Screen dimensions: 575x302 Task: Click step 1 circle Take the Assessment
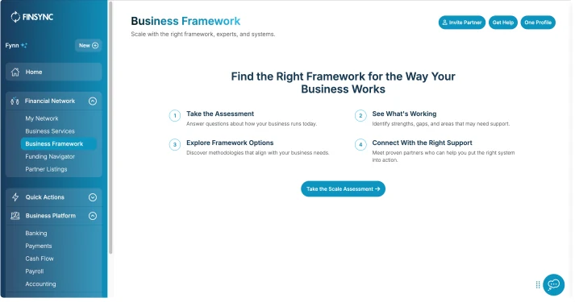click(x=175, y=116)
